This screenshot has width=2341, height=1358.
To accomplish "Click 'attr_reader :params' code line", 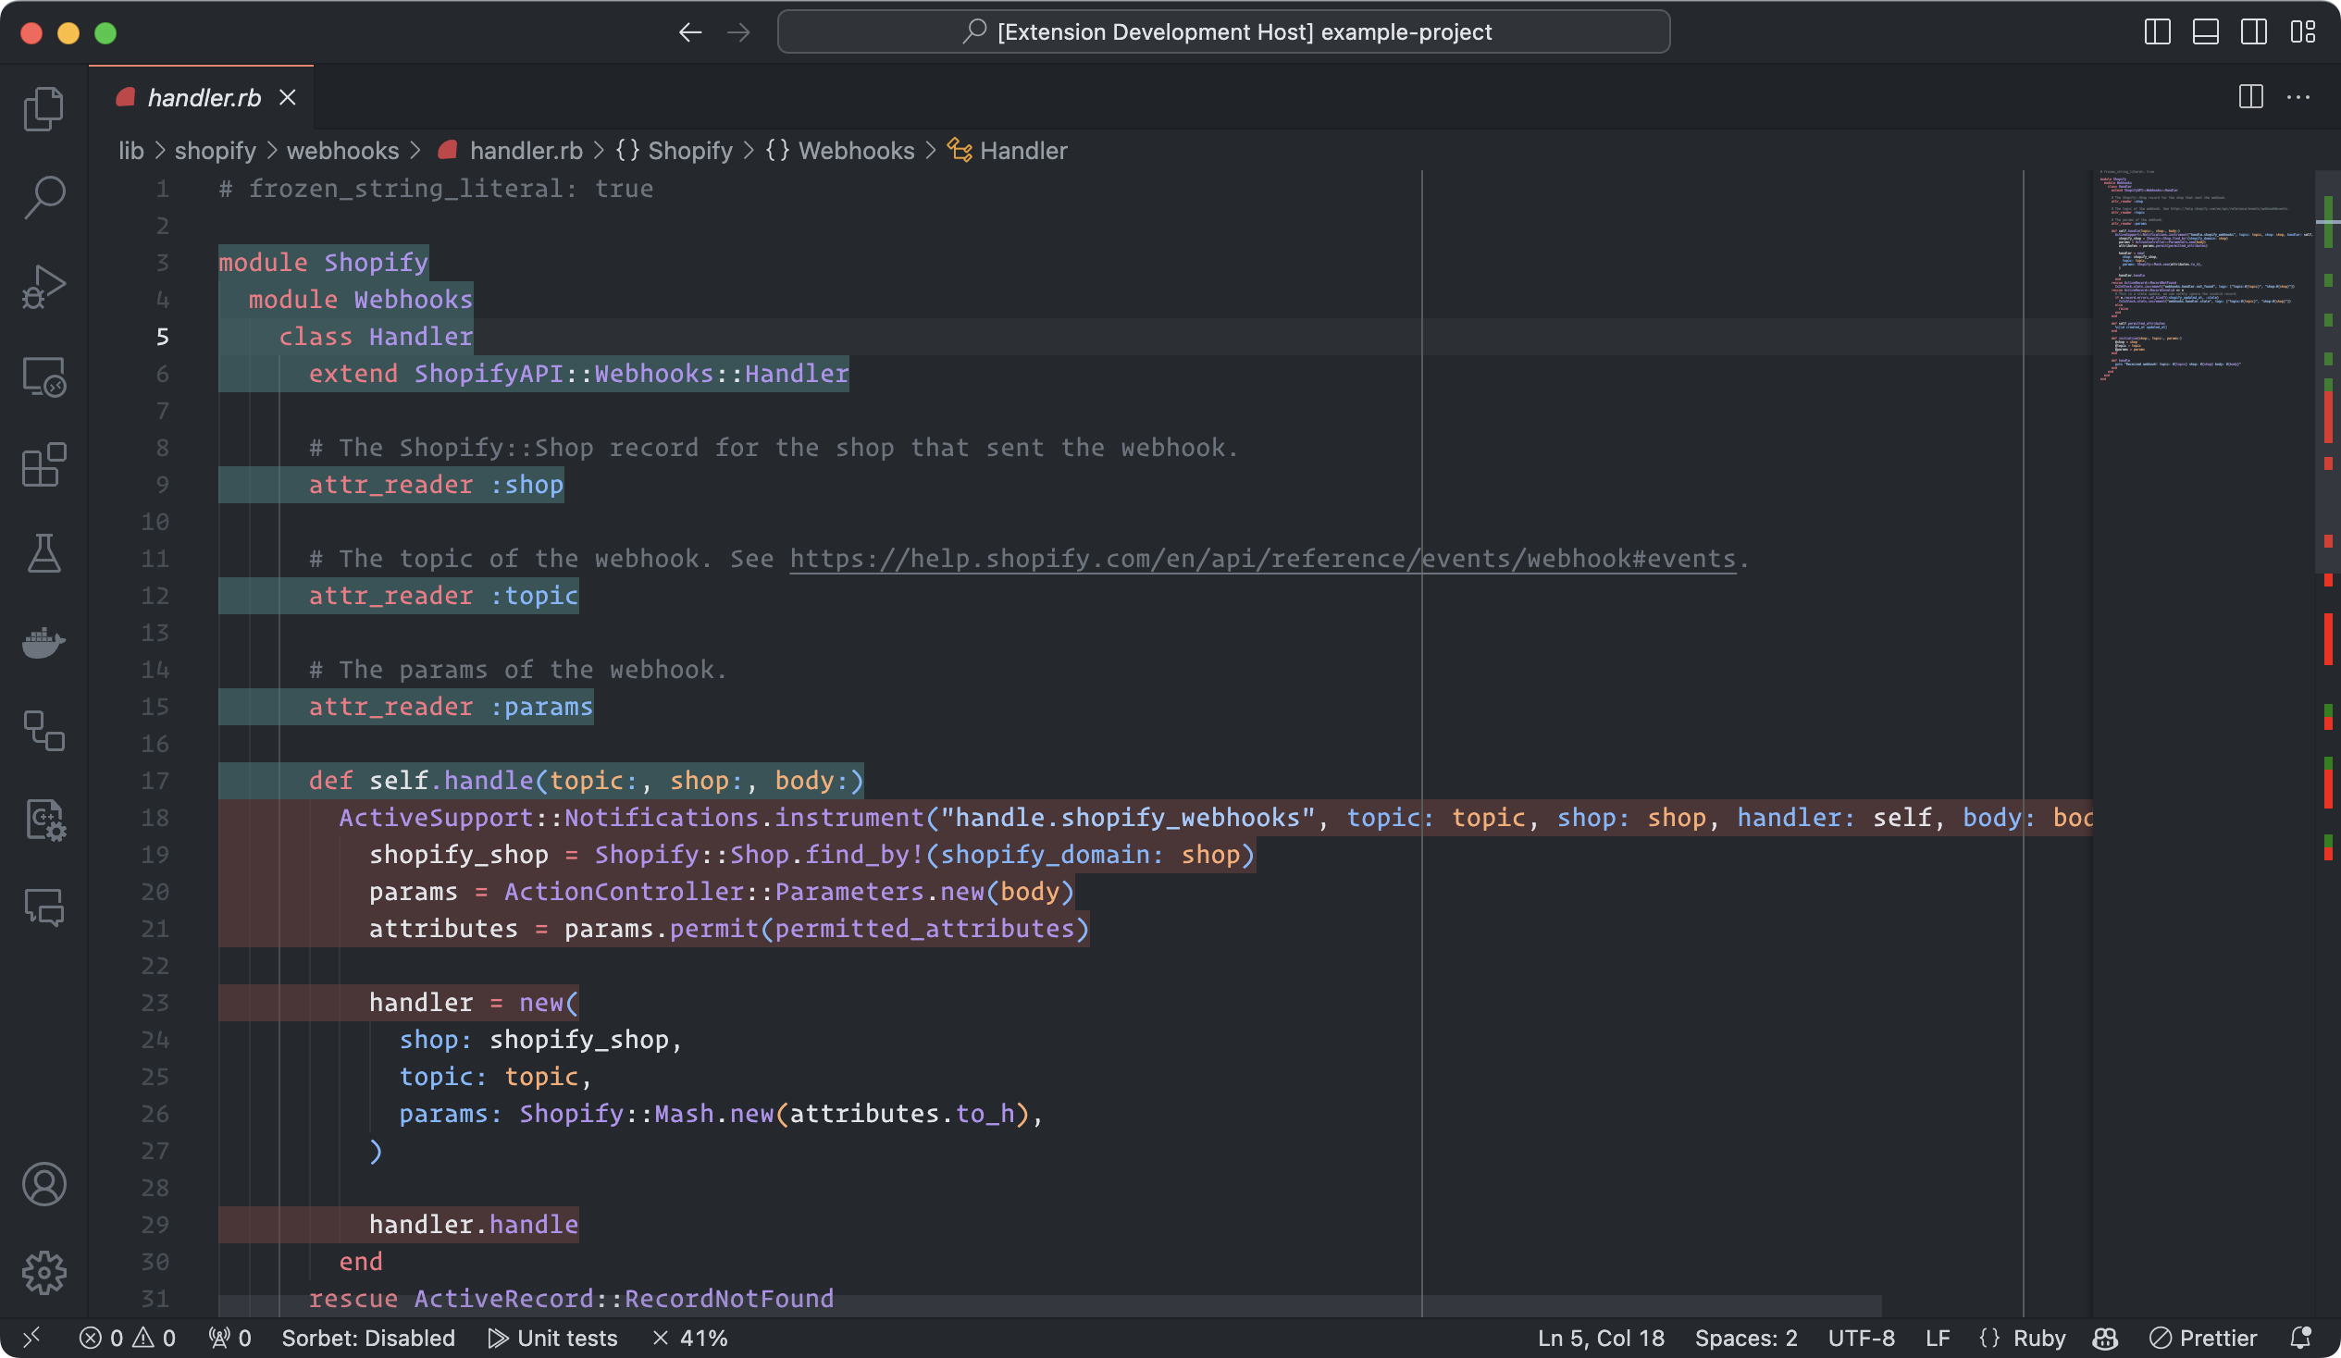I will [451, 707].
